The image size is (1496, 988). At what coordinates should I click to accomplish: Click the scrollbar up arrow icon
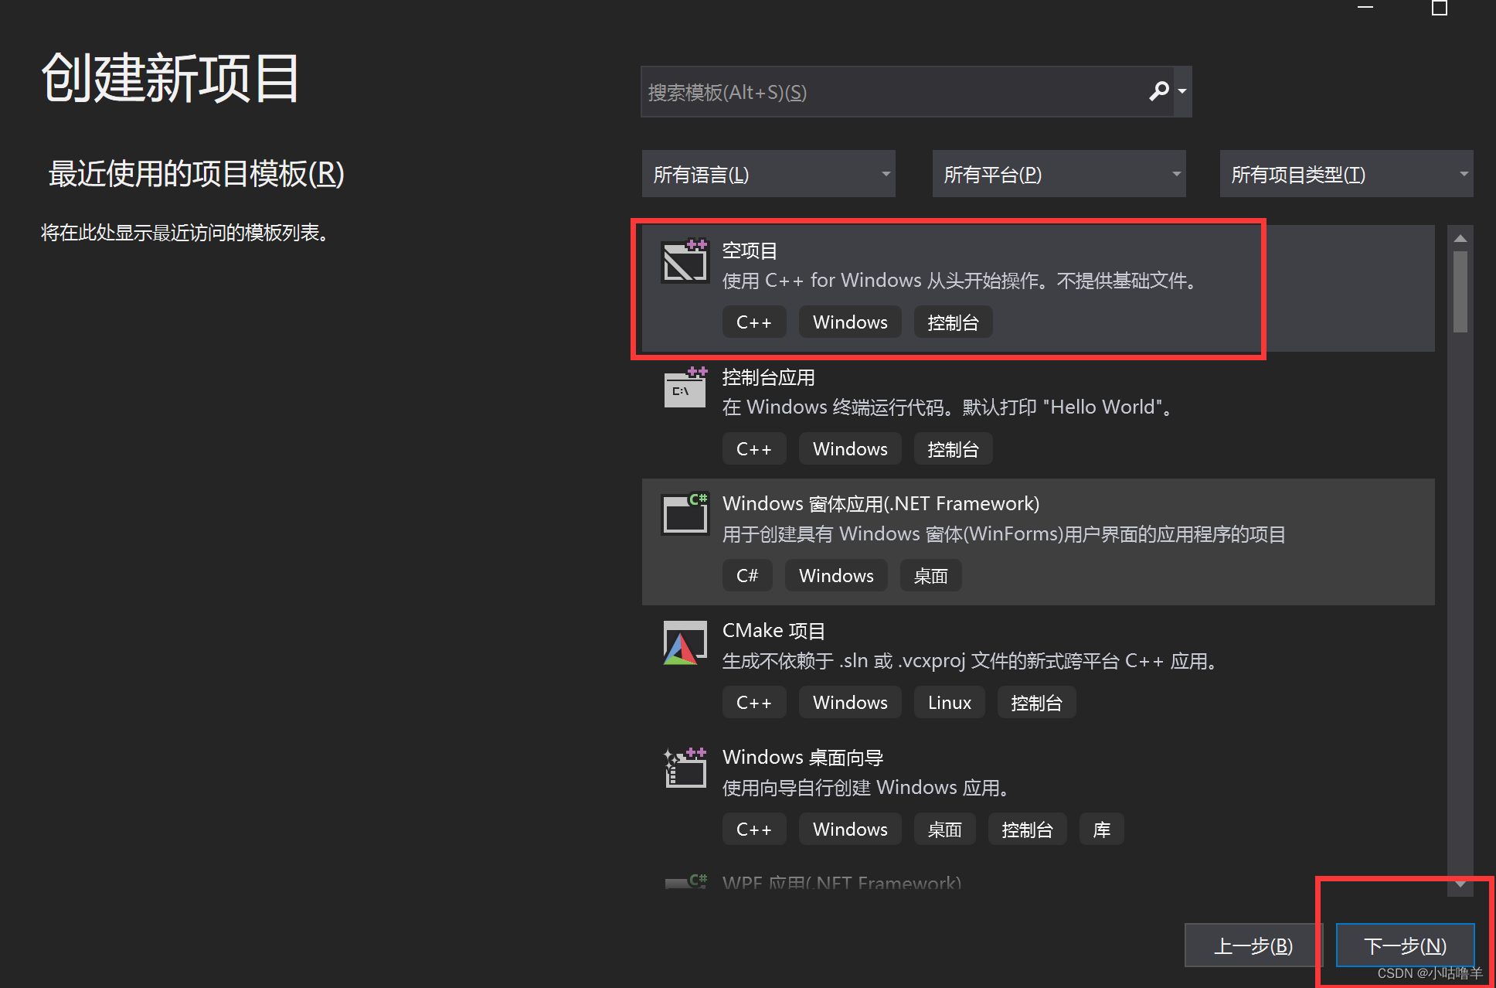(x=1460, y=237)
